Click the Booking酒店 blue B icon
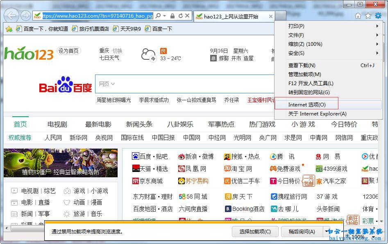 227,209
